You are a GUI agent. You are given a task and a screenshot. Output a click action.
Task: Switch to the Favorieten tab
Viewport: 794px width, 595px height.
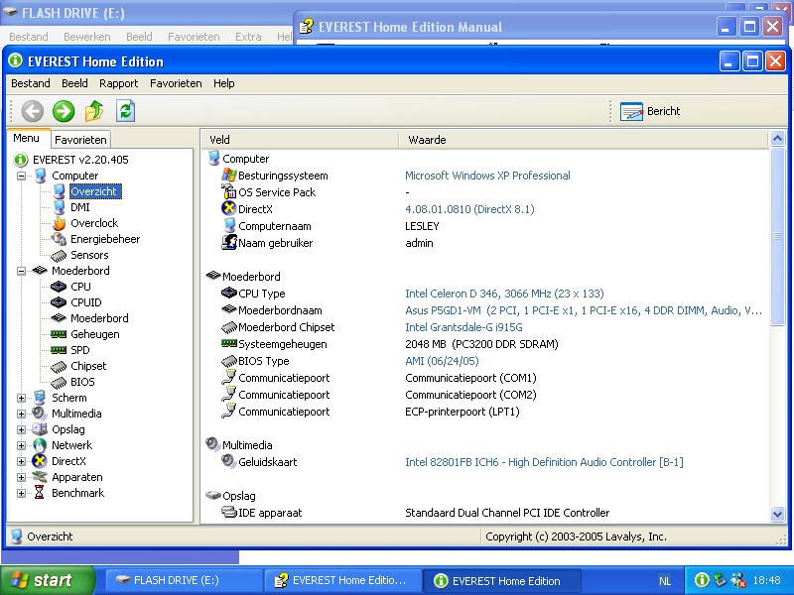pos(80,140)
